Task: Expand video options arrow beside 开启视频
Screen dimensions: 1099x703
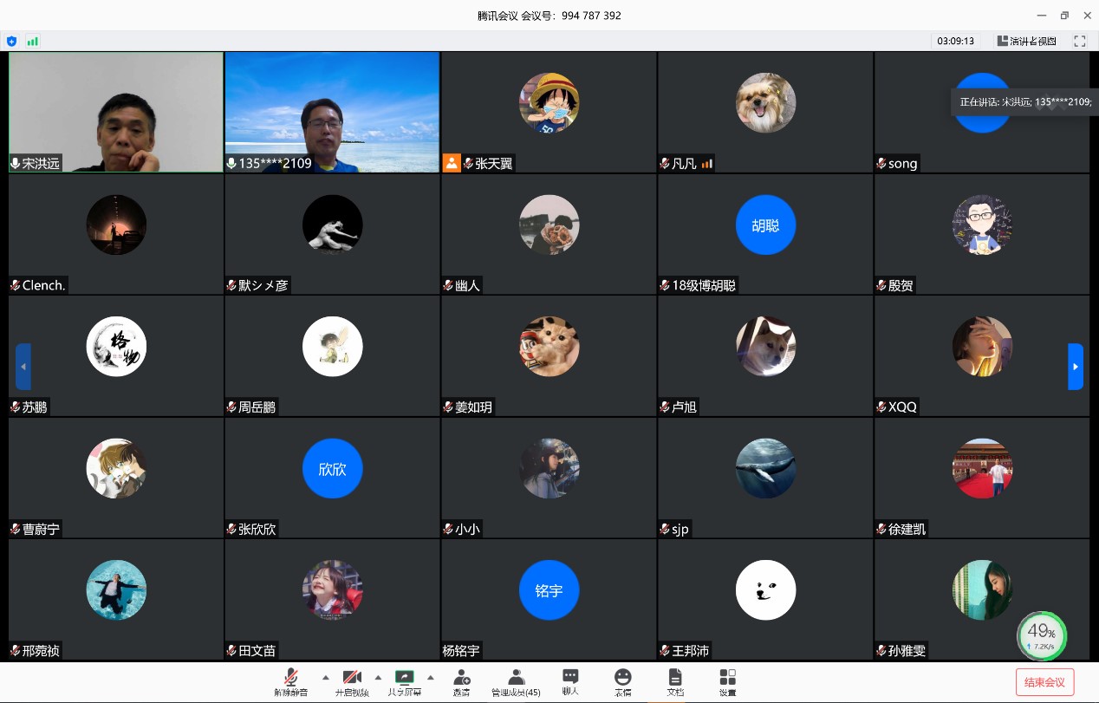Action: click(378, 677)
